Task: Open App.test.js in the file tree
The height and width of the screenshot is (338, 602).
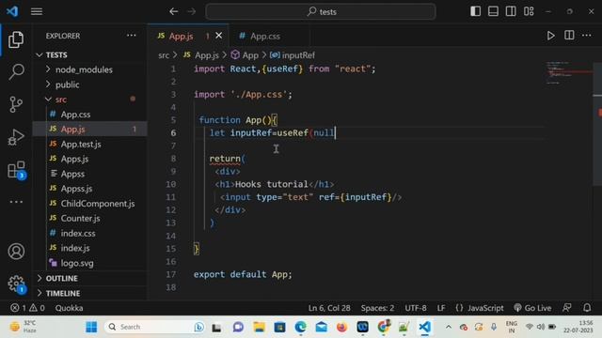Action: tap(90, 144)
